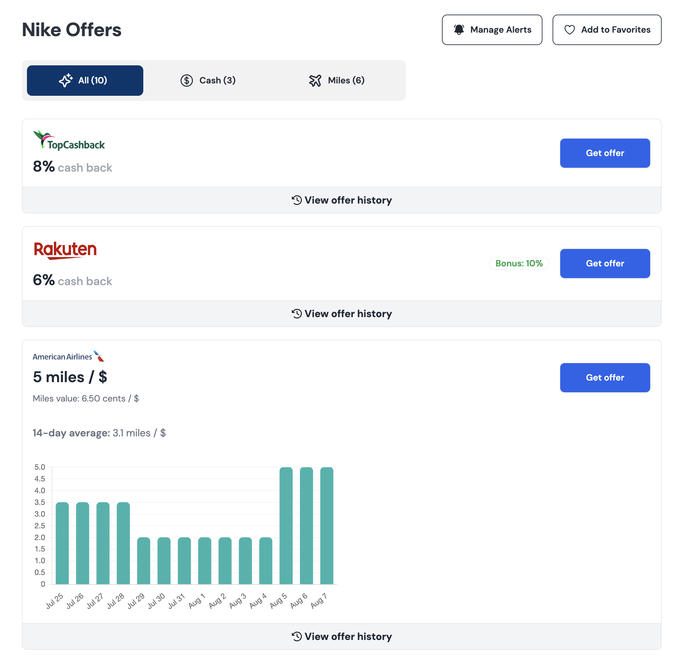
Task: Click the Aug 7 bar in the chart
Action: pos(327,526)
